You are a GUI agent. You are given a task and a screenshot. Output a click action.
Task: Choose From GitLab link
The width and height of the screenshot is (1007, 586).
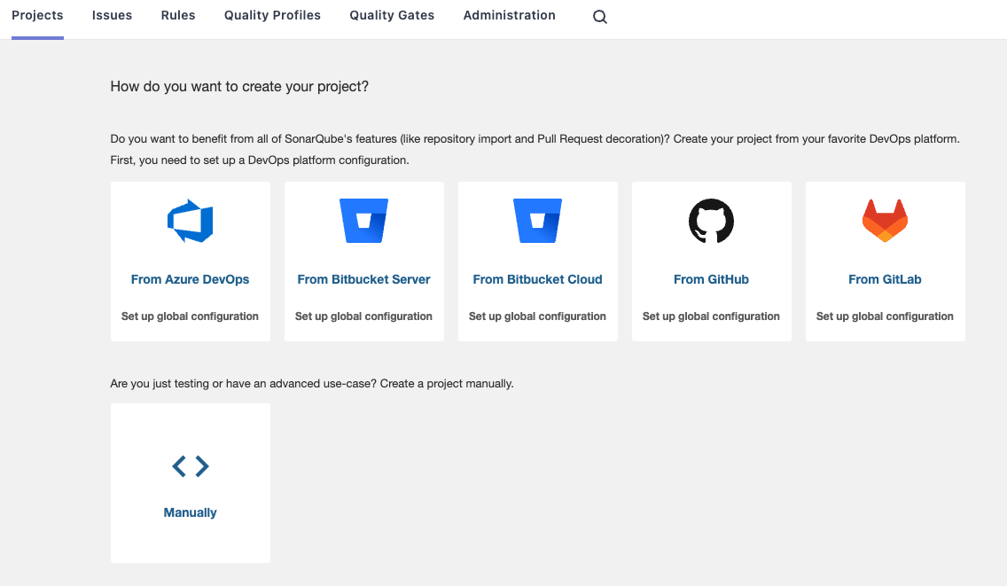[885, 279]
